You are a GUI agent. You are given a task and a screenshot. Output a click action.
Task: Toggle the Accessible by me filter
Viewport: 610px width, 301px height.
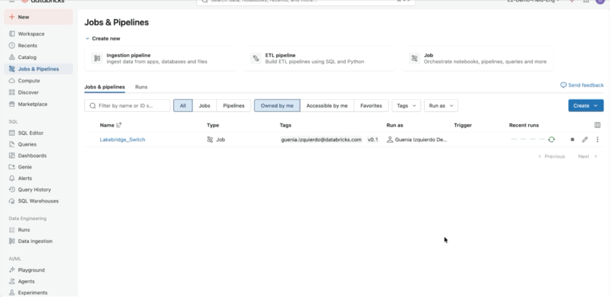pos(327,105)
